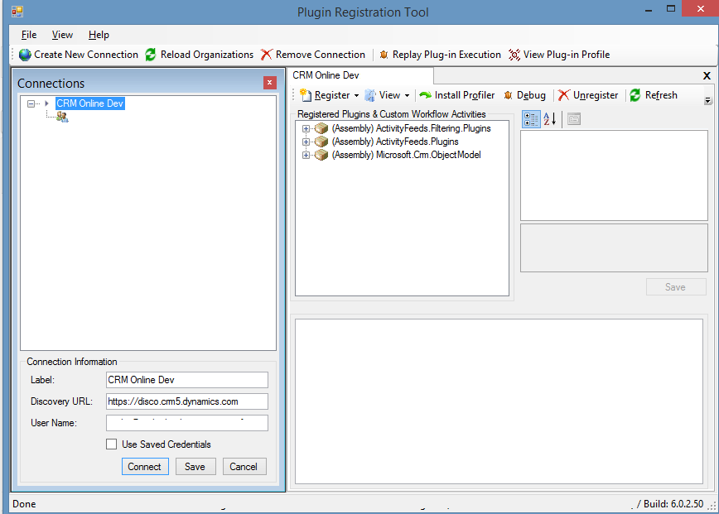Click Reload Organizations refresh icon
This screenshot has height=514, width=719.
pos(151,55)
